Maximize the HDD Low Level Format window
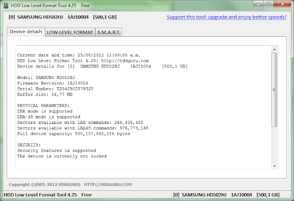This screenshot has height=201, width=294. click(x=268, y=4)
